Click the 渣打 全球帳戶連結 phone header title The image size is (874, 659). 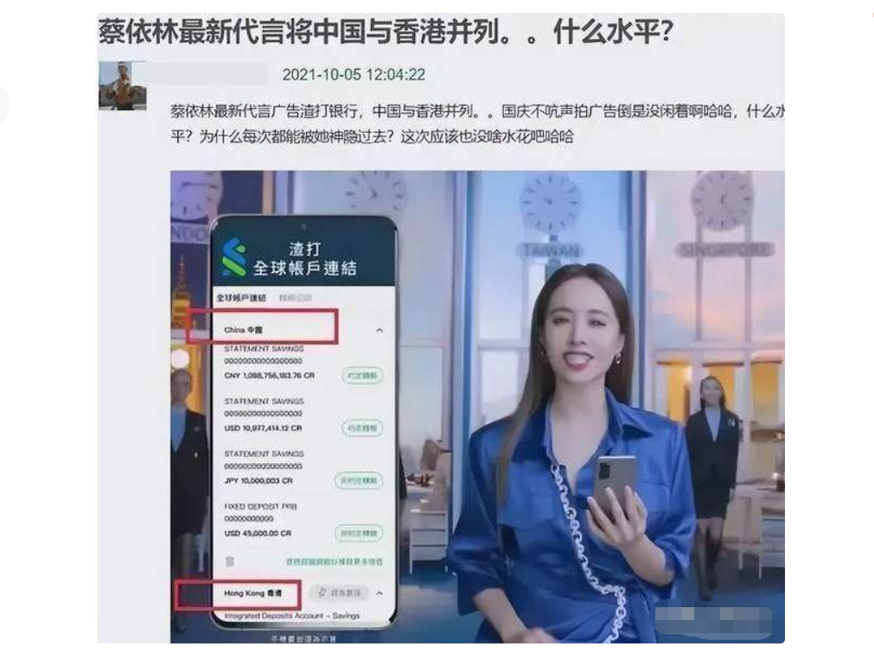(x=304, y=259)
